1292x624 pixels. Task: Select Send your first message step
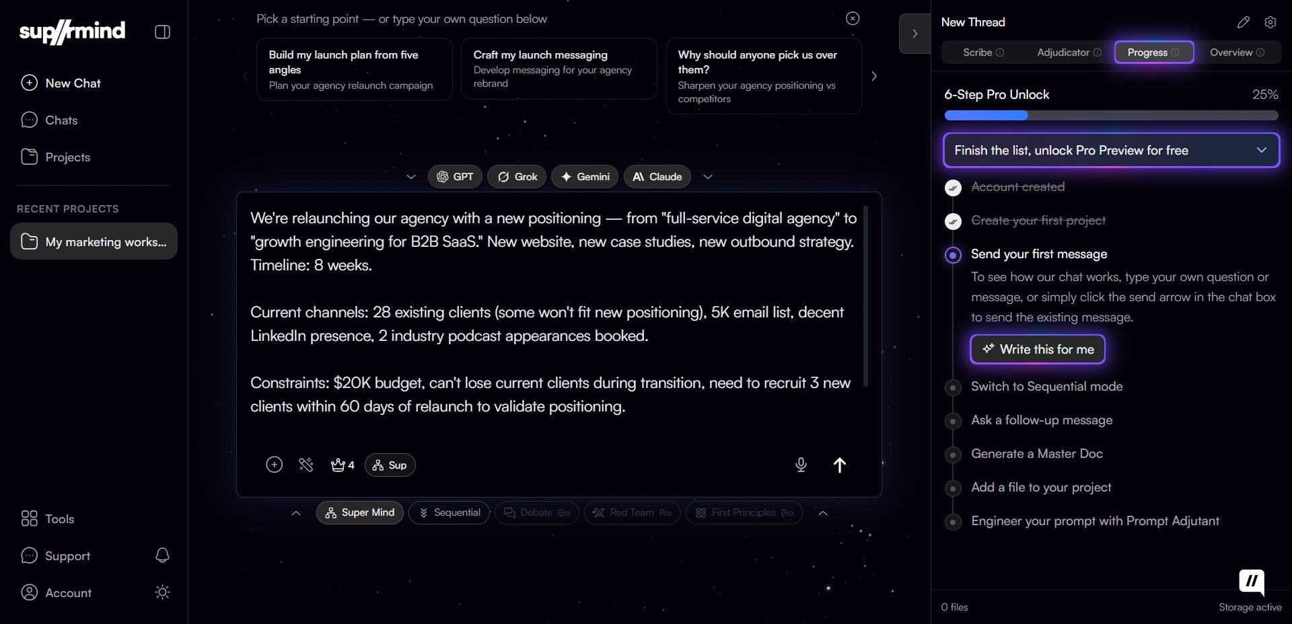[x=1039, y=254]
